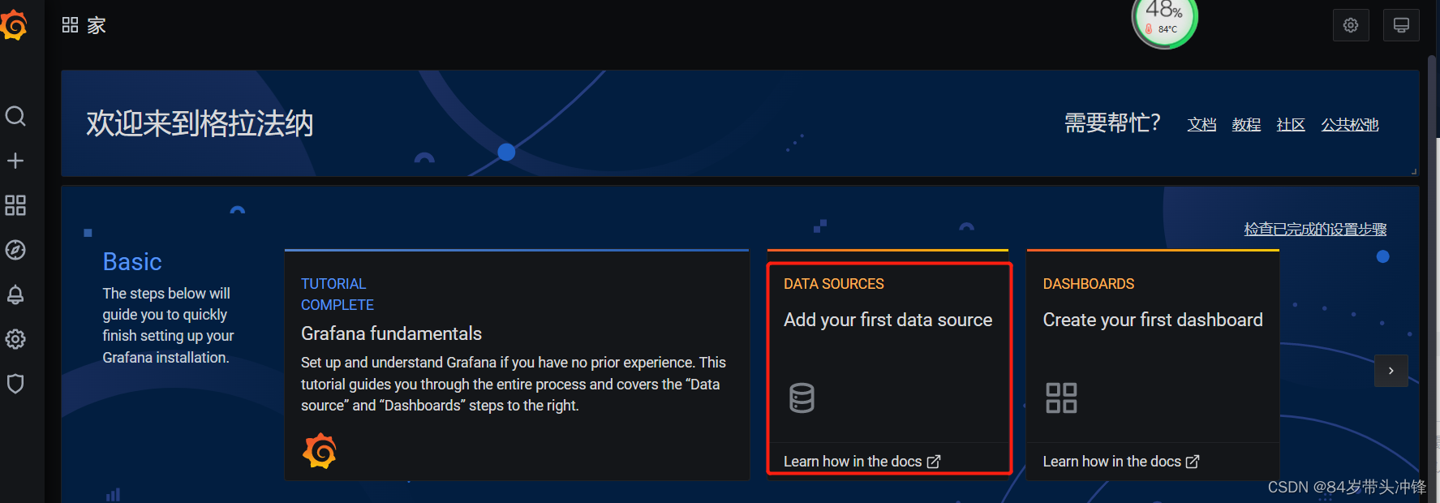The image size is (1440, 503).
Task: Open the Create plus menu
Action: click(15, 161)
